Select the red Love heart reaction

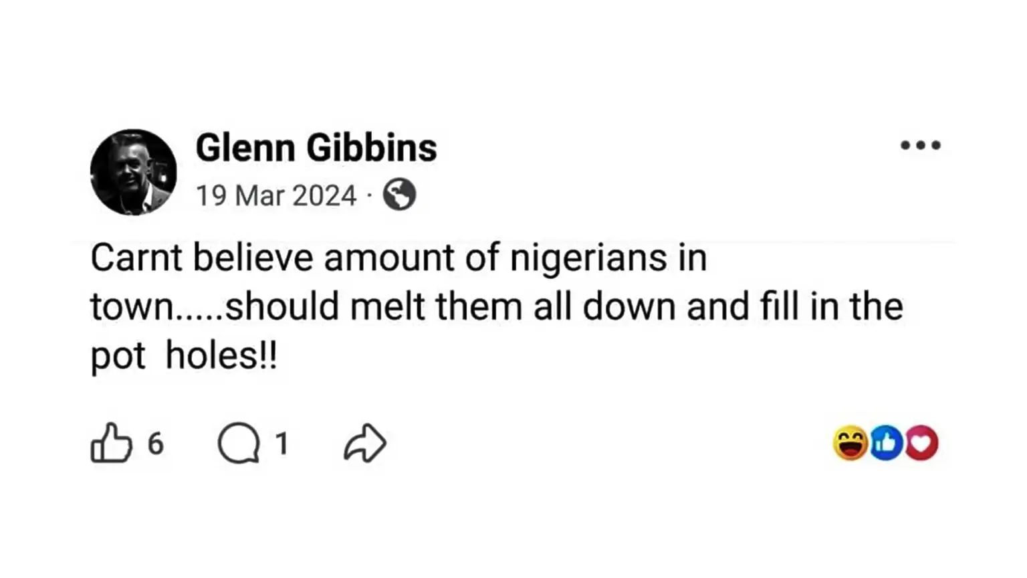tap(921, 443)
